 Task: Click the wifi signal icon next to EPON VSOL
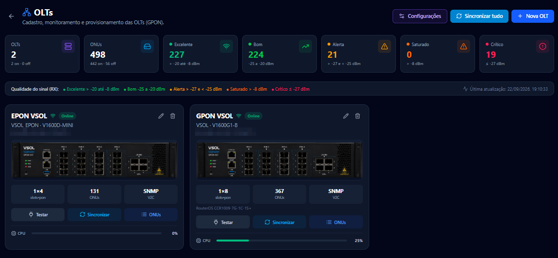click(x=53, y=116)
